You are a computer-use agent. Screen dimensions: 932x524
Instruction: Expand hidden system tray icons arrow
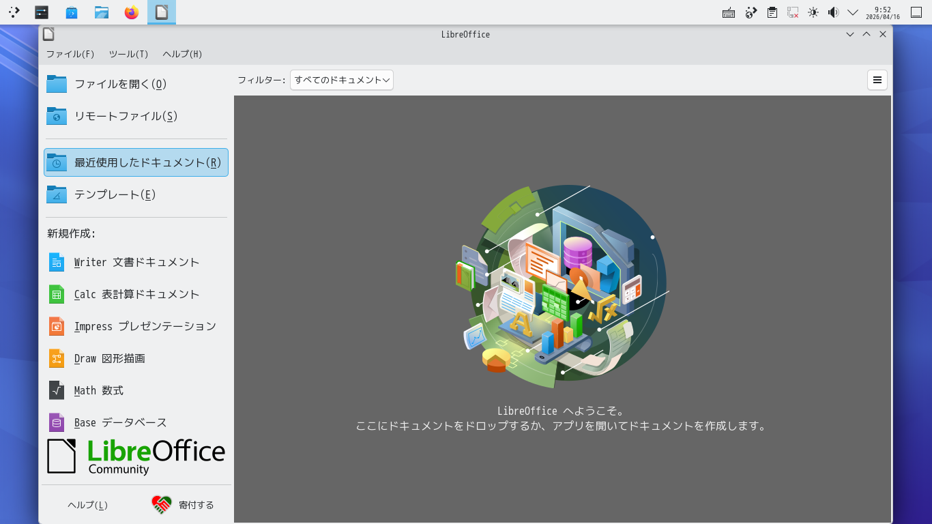point(853,12)
